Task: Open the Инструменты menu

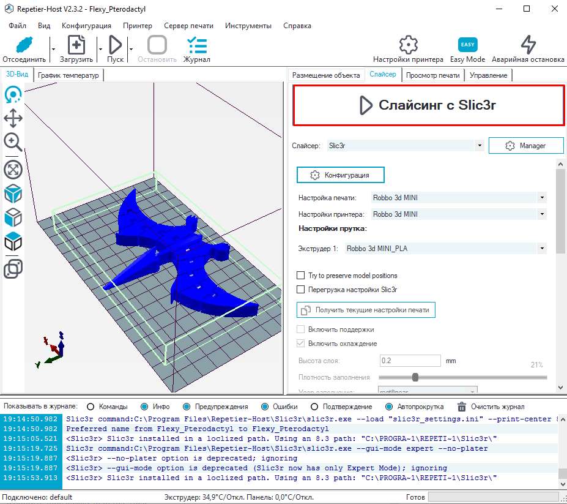Action: pos(248,26)
